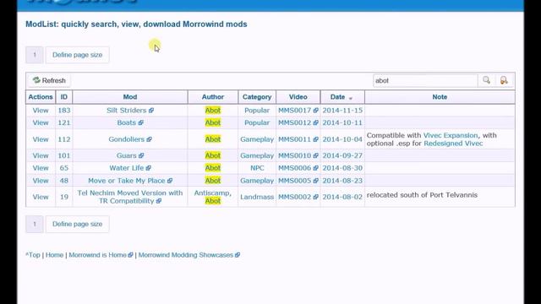Click the ^Top footer link

[33, 255]
